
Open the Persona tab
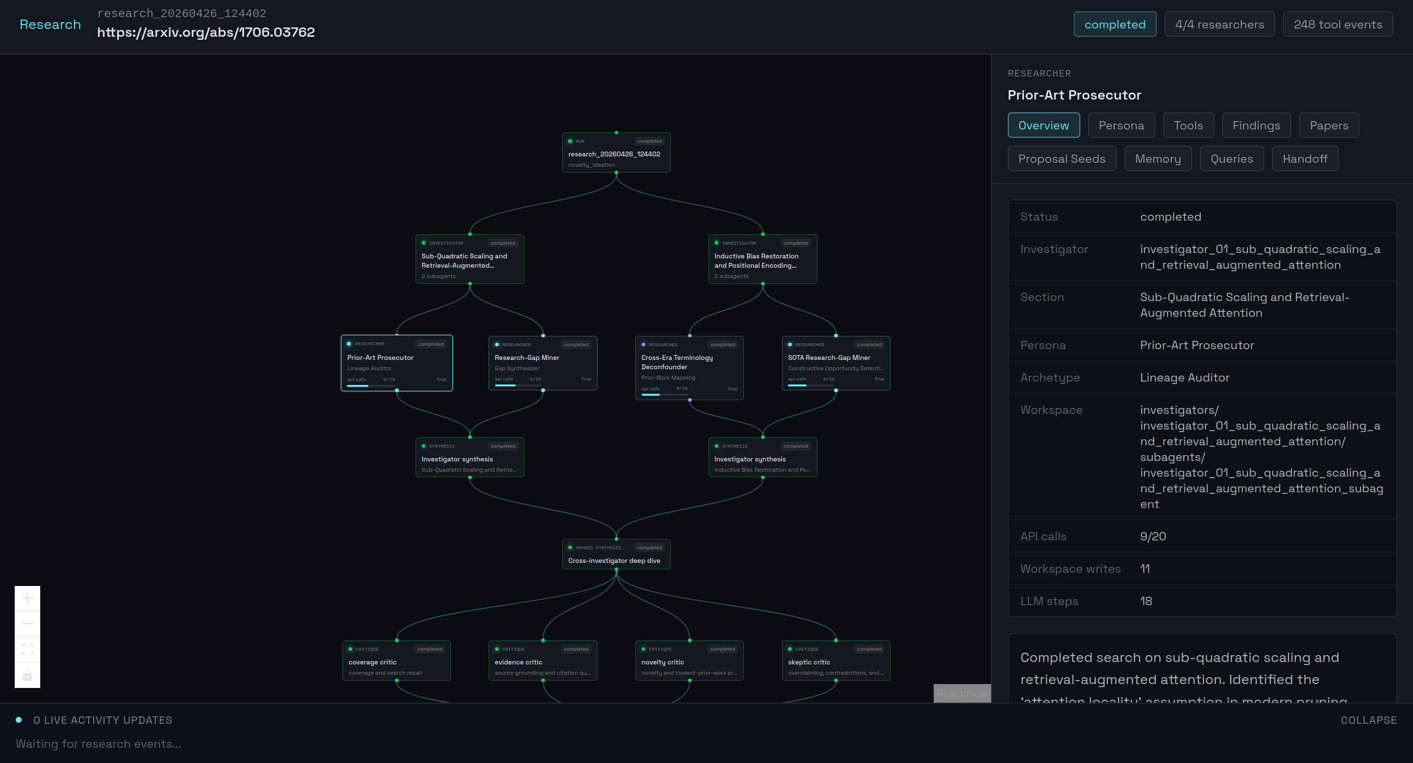[1121, 126]
